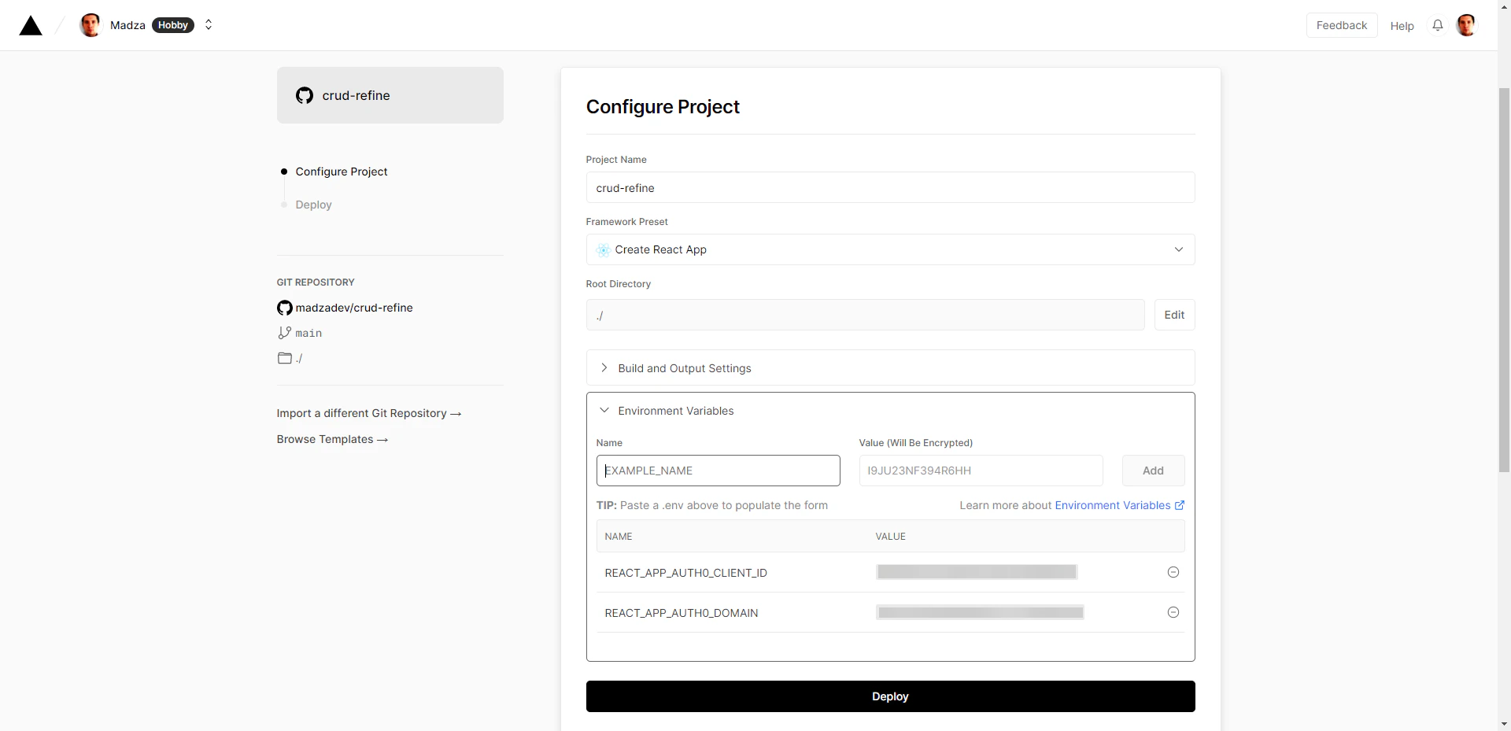Click the Create React App framework icon
This screenshot has width=1511, height=731.
[x=604, y=249]
